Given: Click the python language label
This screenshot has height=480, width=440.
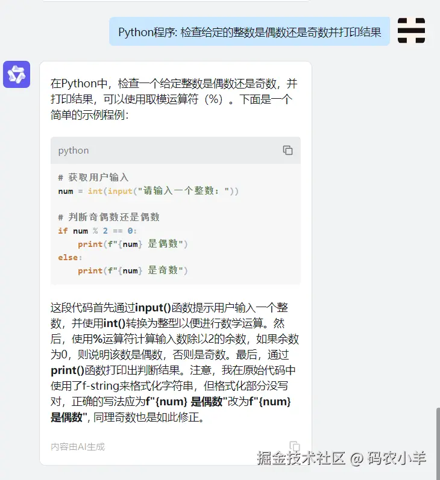Looking at the screenshot, I should 74,151.
